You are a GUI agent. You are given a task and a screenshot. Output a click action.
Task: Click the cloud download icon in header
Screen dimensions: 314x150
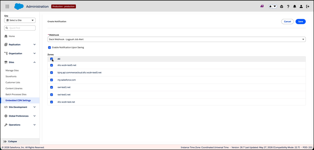(281, 7)
